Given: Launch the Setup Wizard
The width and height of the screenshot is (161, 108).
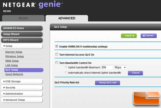Looking at the screenshot, I should click(22, 34).
